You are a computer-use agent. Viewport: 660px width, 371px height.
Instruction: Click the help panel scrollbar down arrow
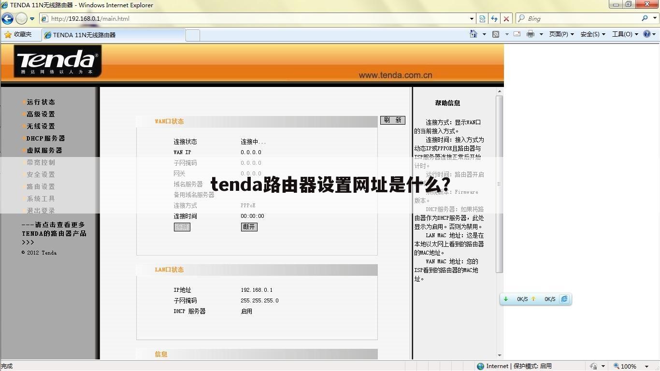pos(500,356)
